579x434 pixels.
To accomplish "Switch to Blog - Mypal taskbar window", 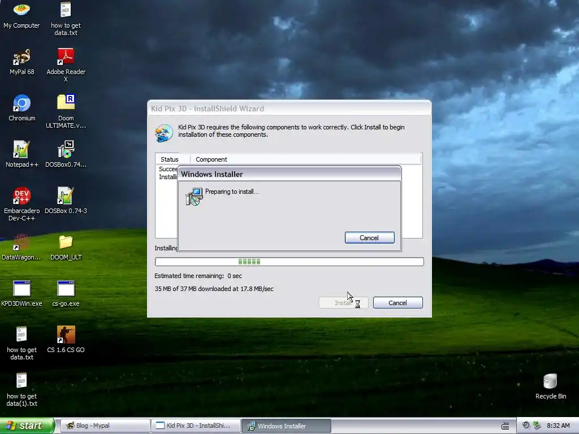I will [x=105, y=426].
